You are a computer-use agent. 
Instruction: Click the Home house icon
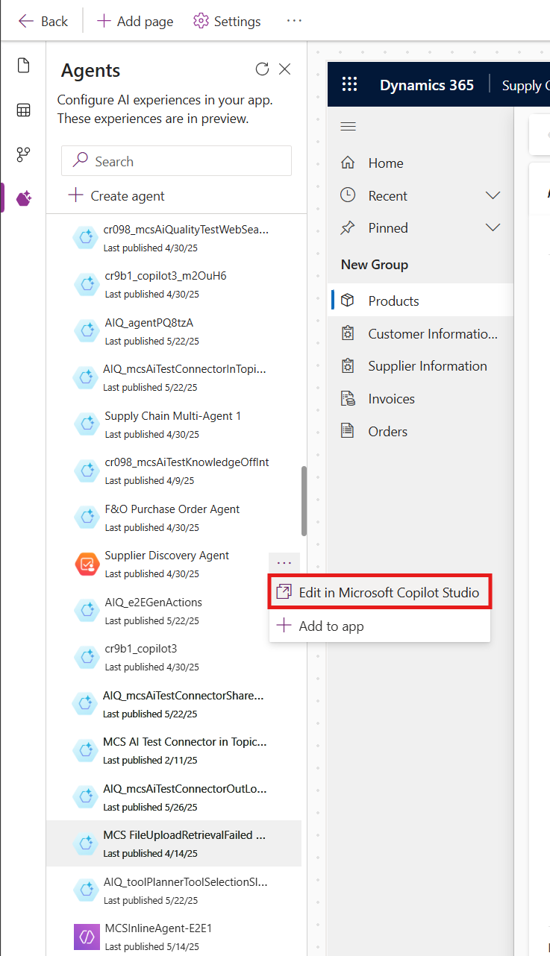coord(348,163)
